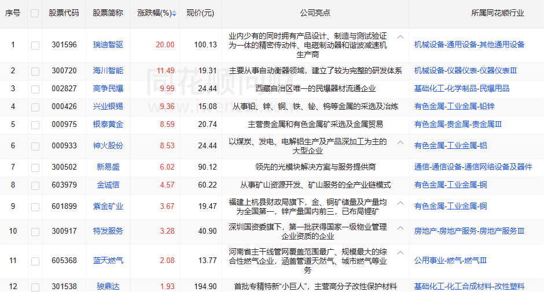Check the box for row 海川智能
The width and height of the screenshot is (544, 292).
point(35,72)
